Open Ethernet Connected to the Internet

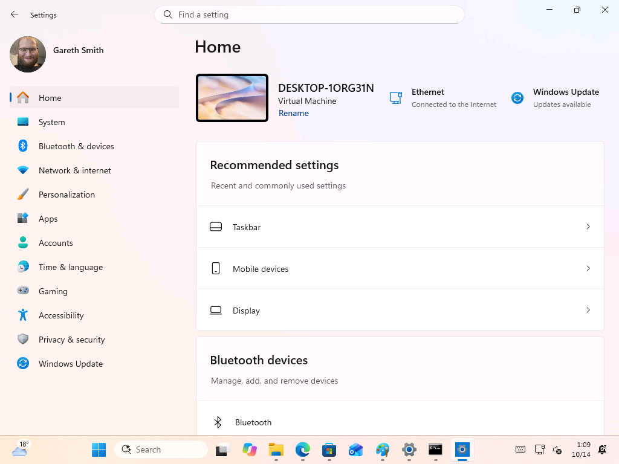[442, 98]
